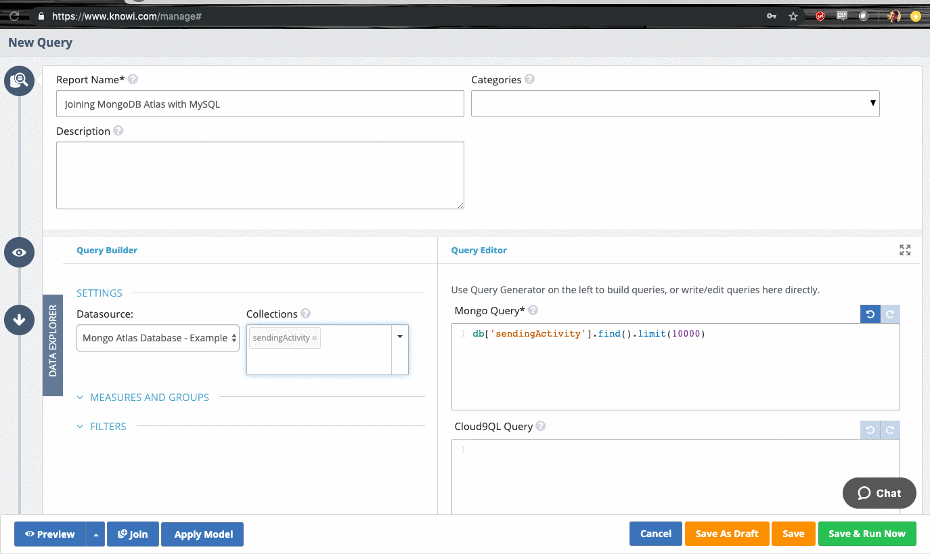Click the query search step icon in sidebar

point(19,81)
